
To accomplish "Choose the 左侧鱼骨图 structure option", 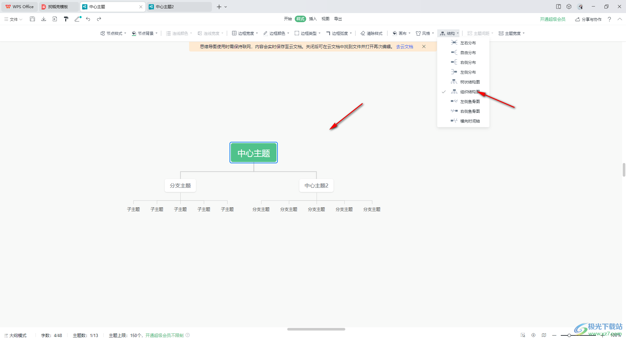I will (x=463, y=101).
